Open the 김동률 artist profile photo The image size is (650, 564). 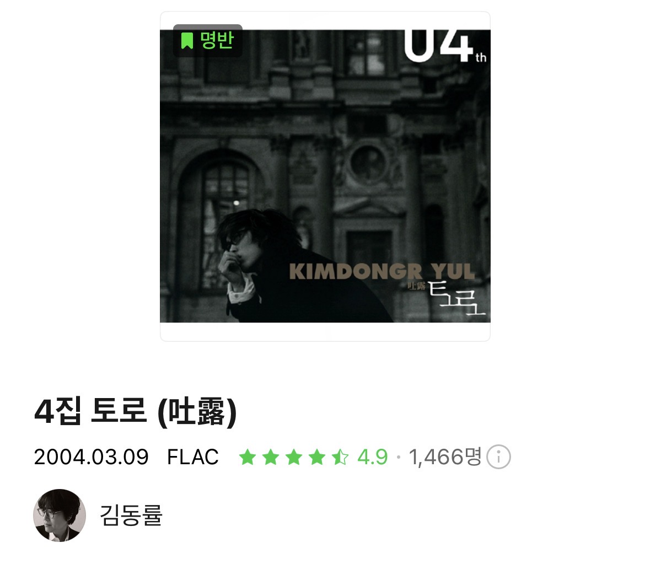pos(60,515)
